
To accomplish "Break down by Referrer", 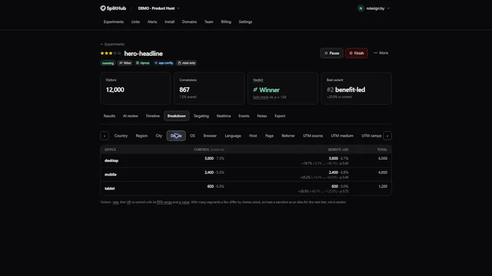I will (x=288, y=136).
